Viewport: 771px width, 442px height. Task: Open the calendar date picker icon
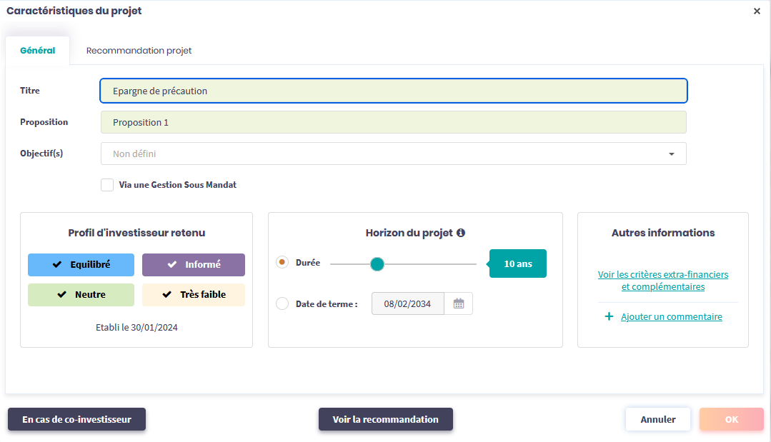click(x=459, y=303)
